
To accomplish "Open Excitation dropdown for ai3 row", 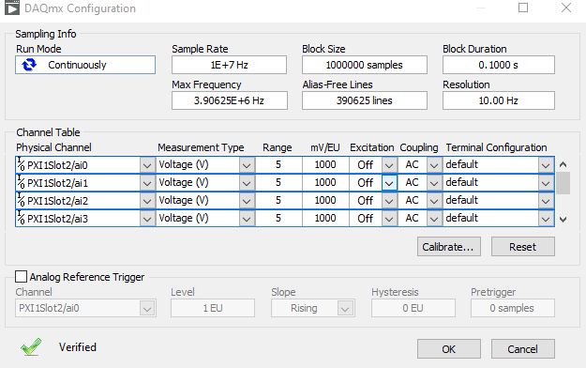I will [389, 219].
